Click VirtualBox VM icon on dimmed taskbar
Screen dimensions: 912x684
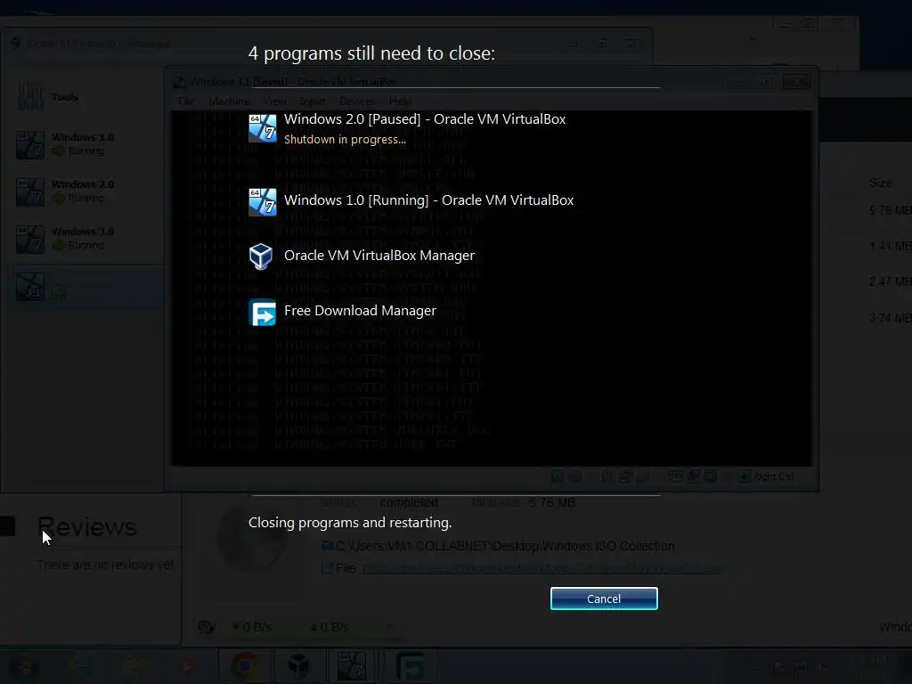[x=351, y=666]
